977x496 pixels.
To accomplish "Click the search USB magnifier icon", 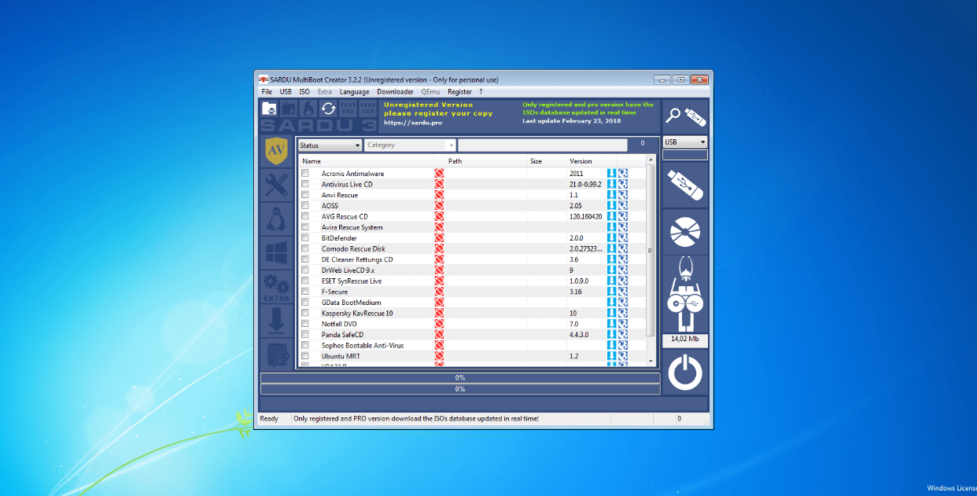I will coord(685,116).
